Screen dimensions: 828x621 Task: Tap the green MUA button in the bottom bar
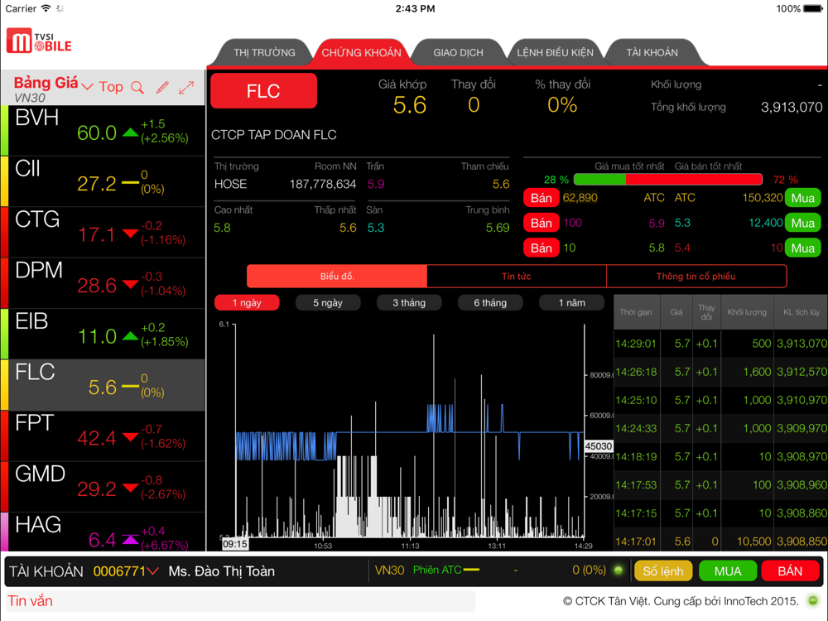tap(728, 570)
